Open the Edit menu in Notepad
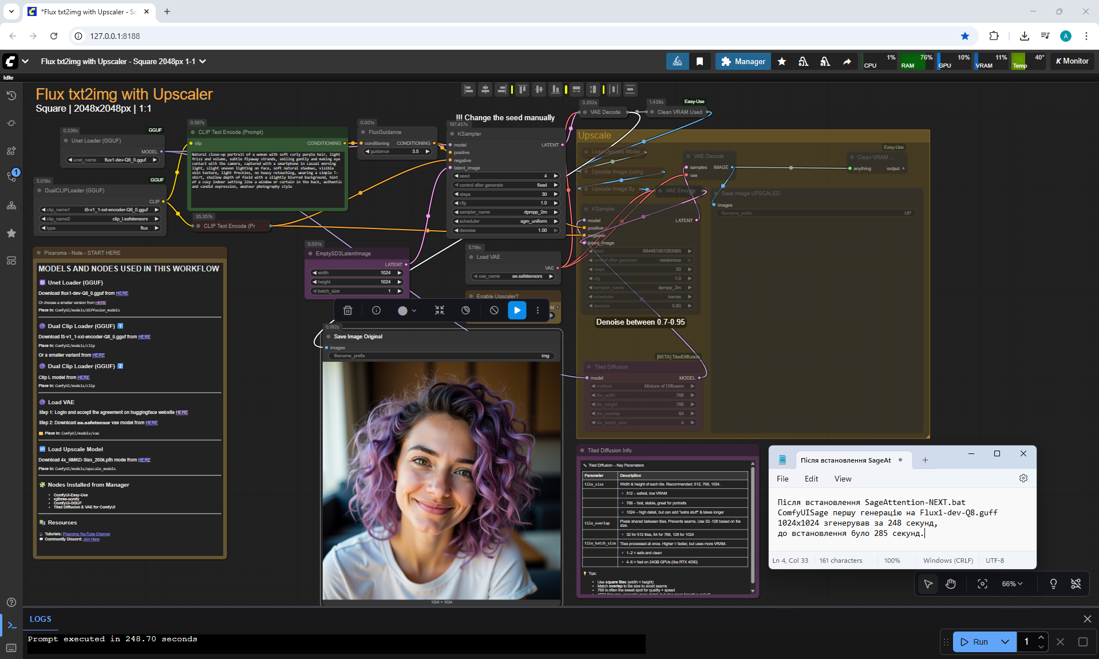Screen dimensions: 1099x659 click(811, 479)
